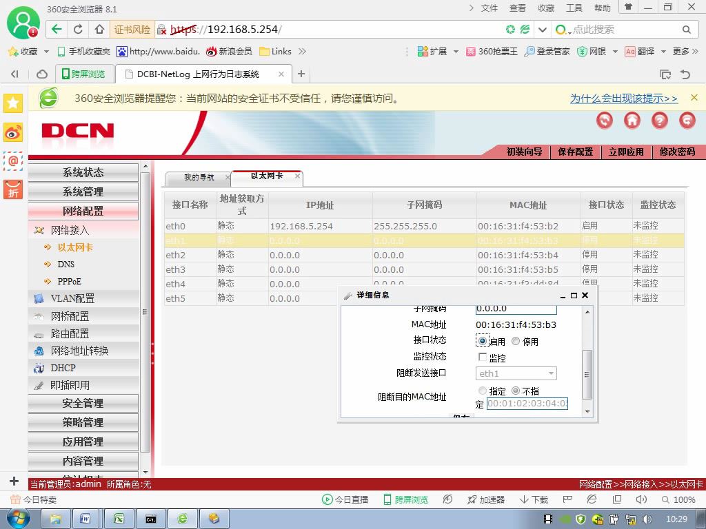Select DNS in the navigation tree
This screenshot has height=529, width=706.
[x=65, y=264]
